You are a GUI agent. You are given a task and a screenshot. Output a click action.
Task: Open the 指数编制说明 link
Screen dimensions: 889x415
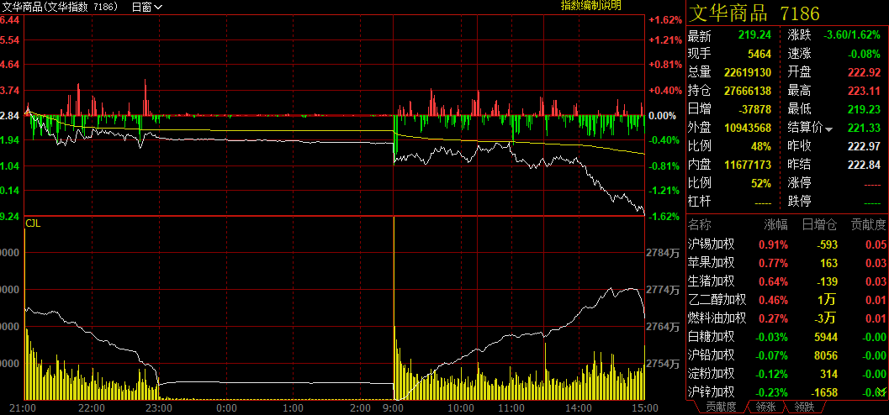coord(590,6)
